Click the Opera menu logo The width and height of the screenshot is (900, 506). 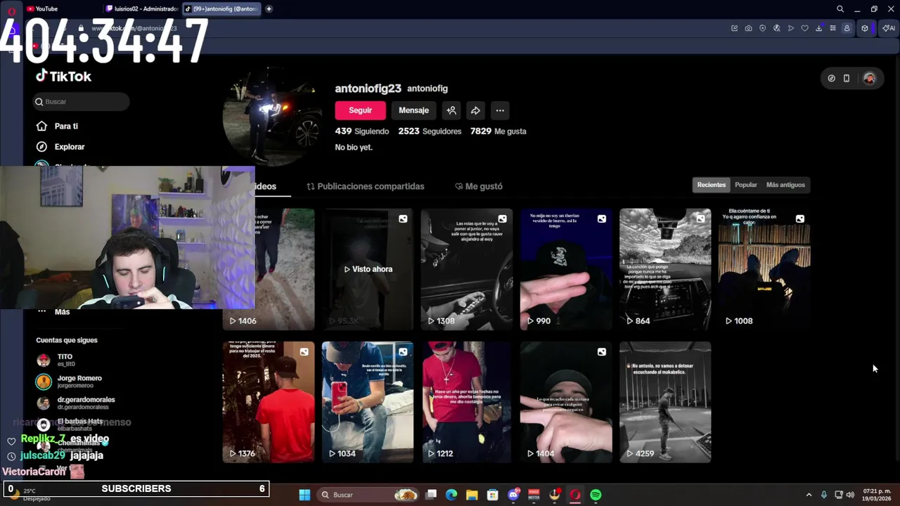(11, 11)
